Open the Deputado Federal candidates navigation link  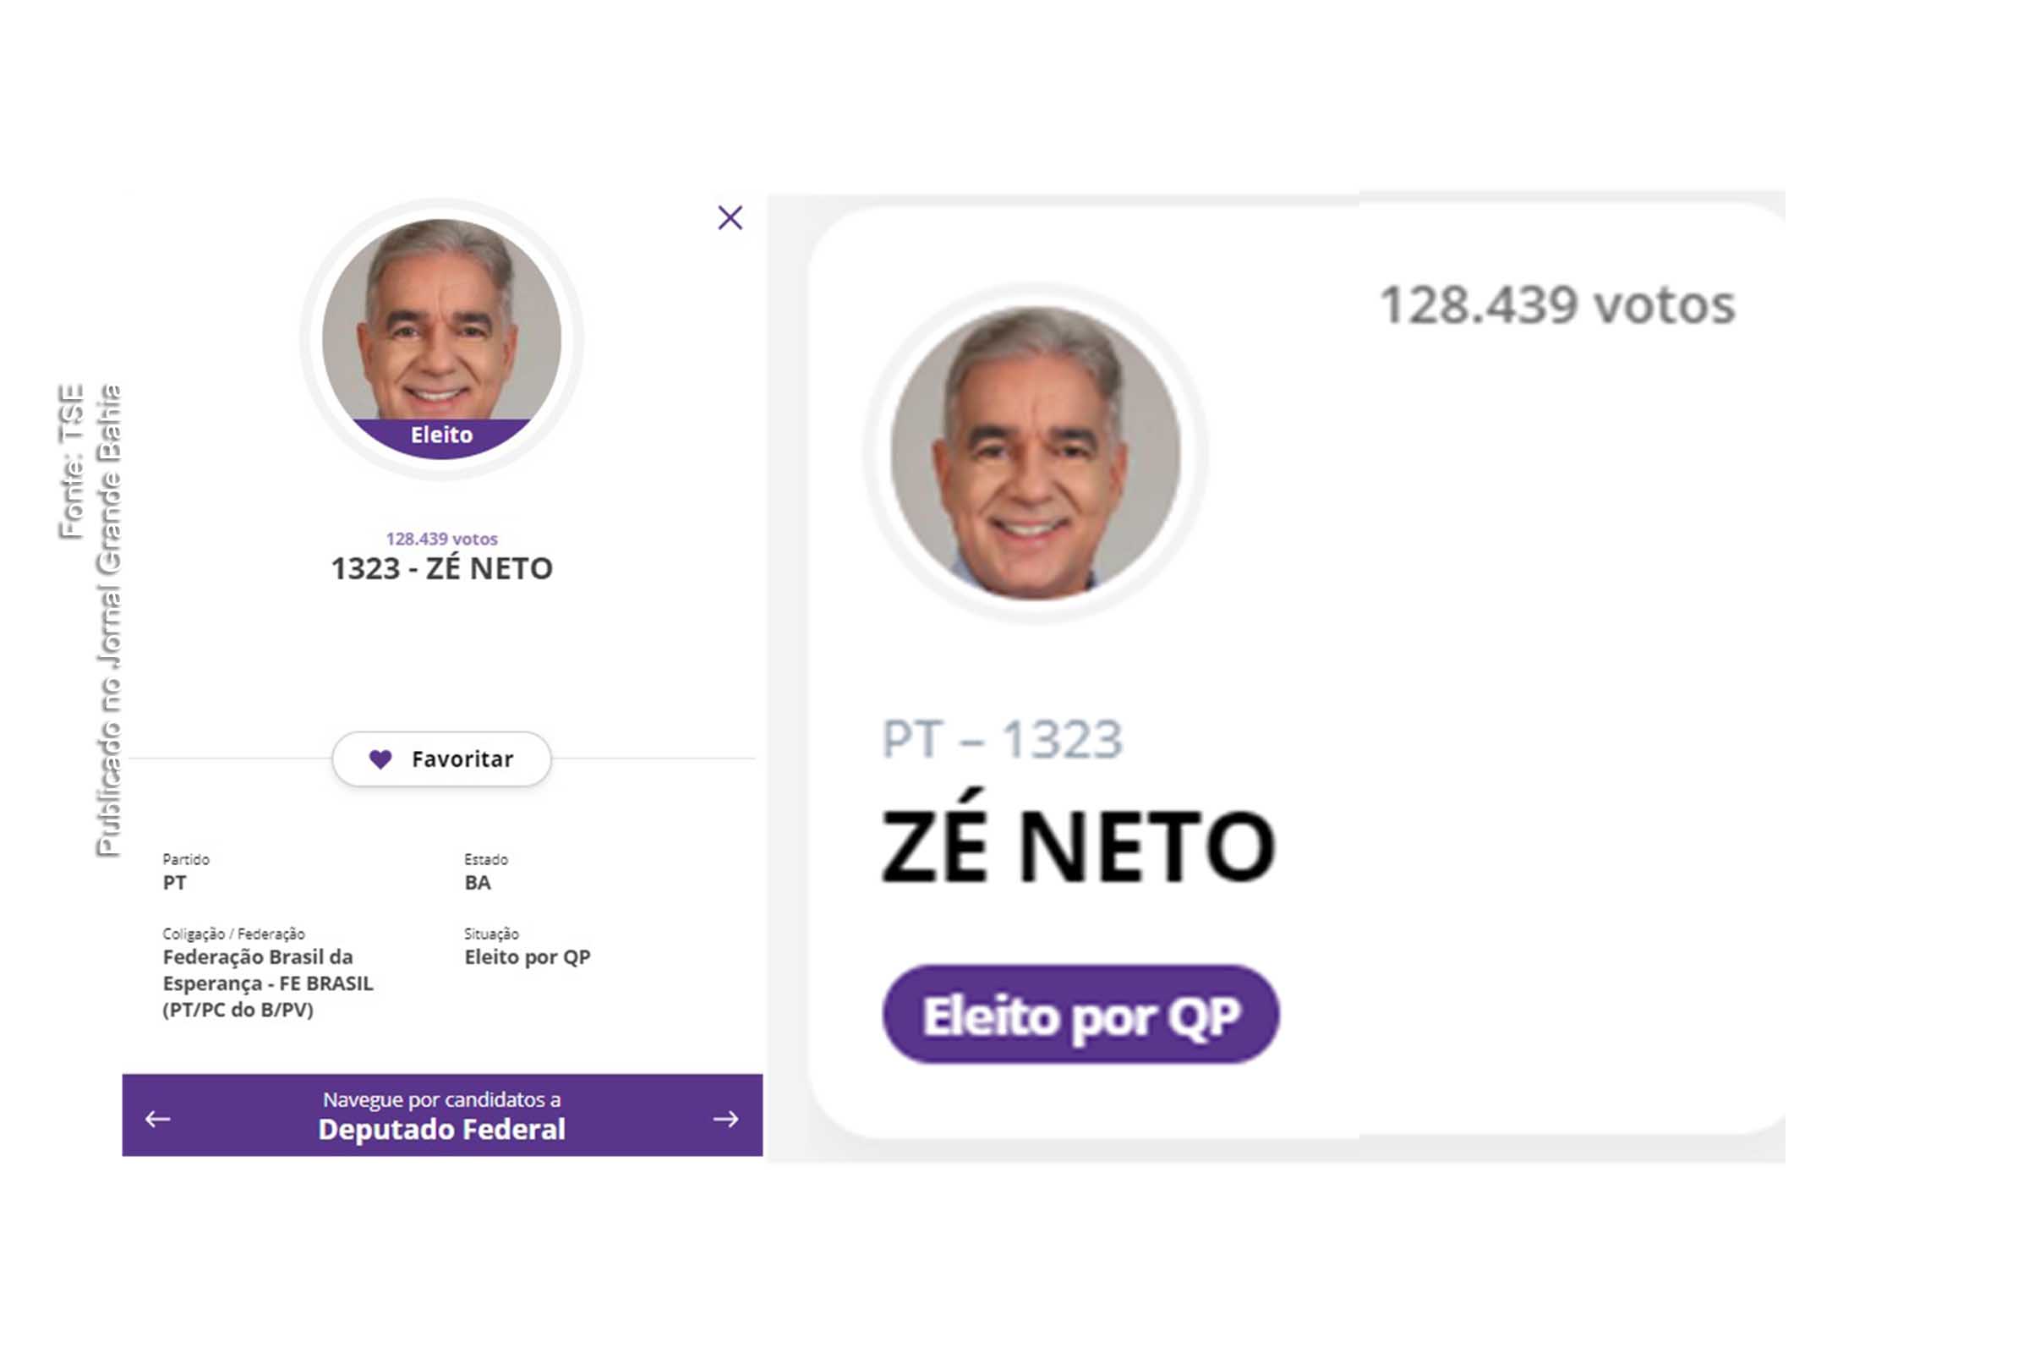tap(442, 1130)
